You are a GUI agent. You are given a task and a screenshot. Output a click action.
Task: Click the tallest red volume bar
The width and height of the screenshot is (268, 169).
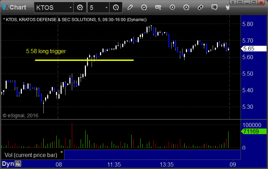coord(72,135)
